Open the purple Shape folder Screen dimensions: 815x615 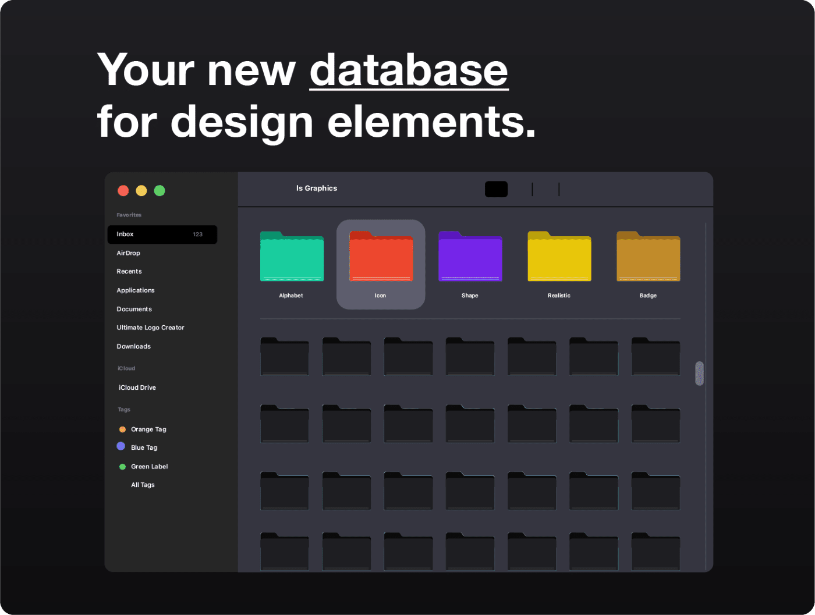(470, 257)
